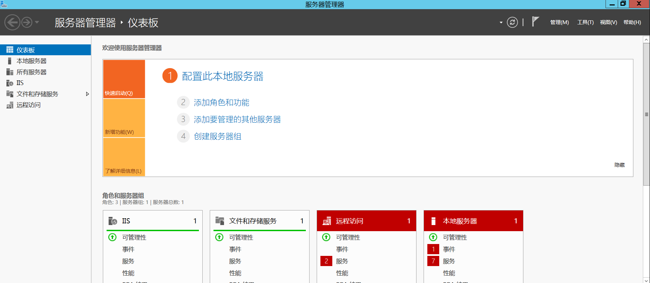Click vertical scrollbar up arrow

[646, 40]
